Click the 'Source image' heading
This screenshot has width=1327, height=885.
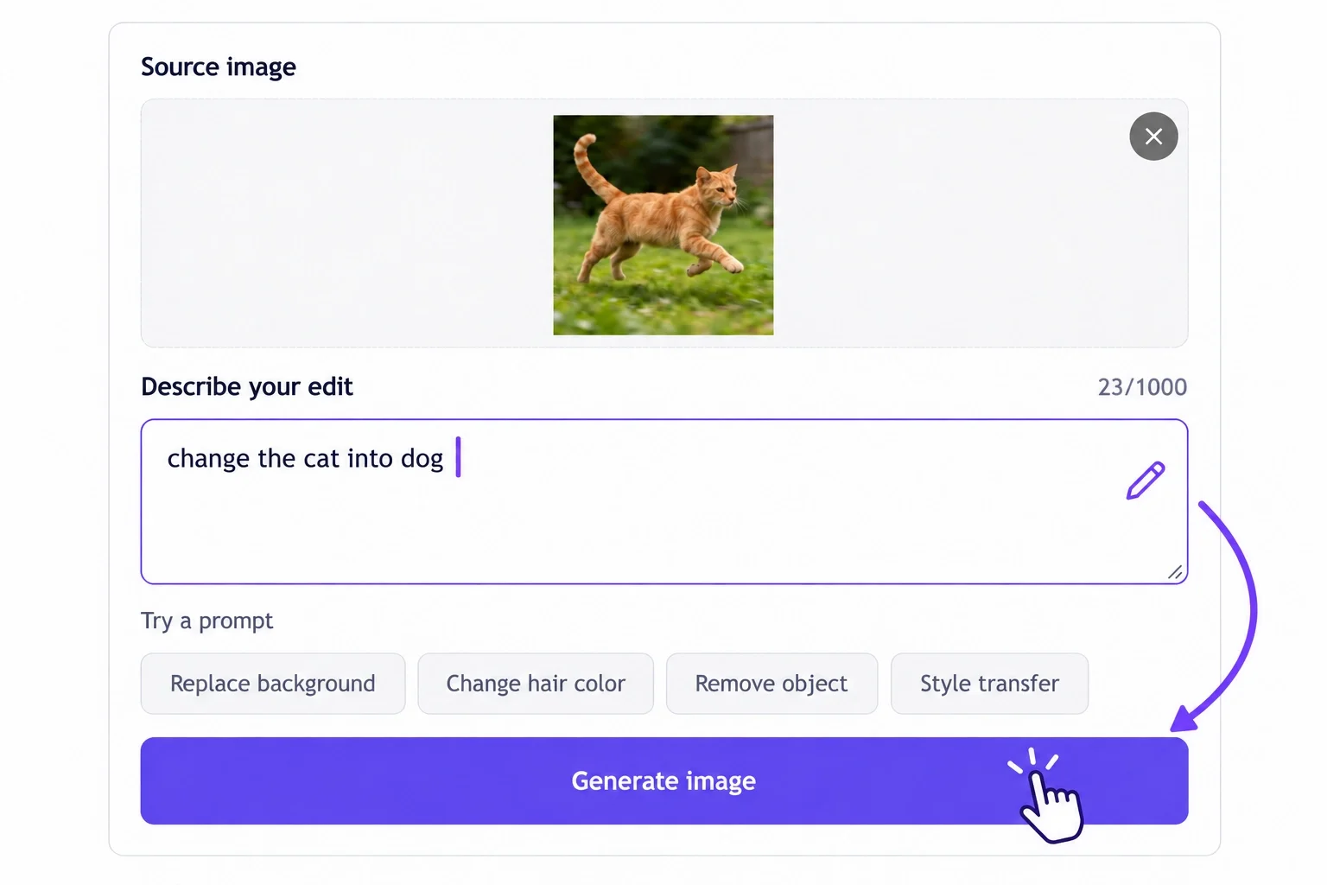point(219,67)
